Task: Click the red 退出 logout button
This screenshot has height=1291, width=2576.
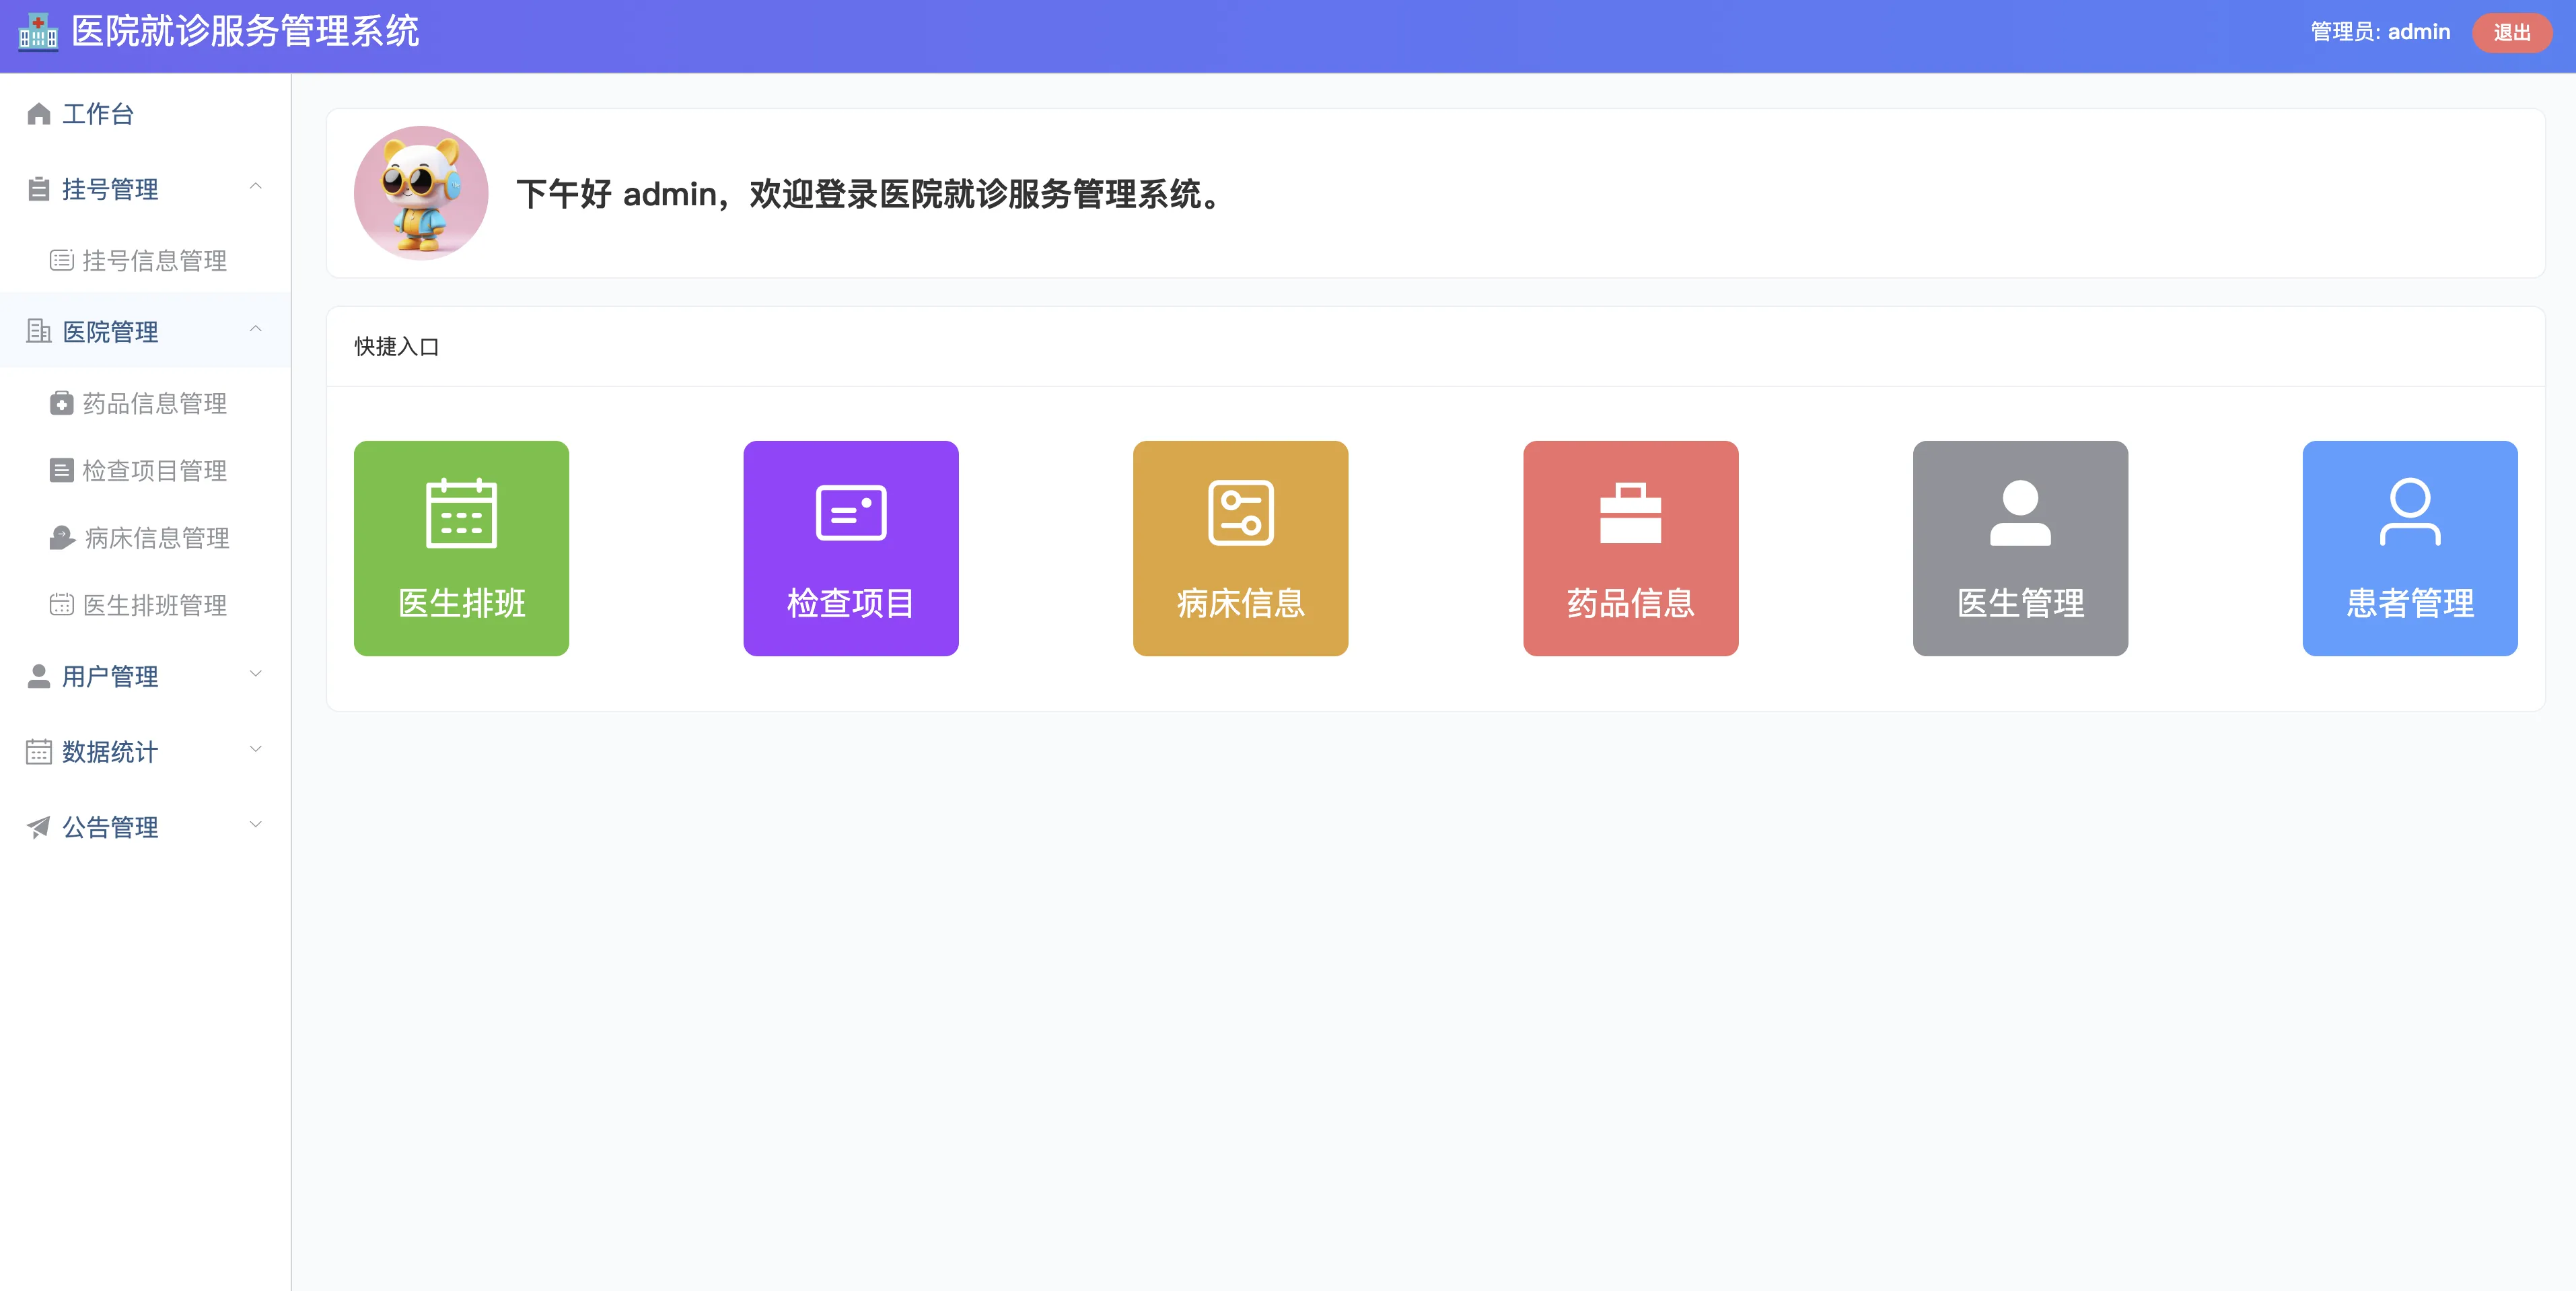Action: pyautogui.click(x=2511, y=33)
